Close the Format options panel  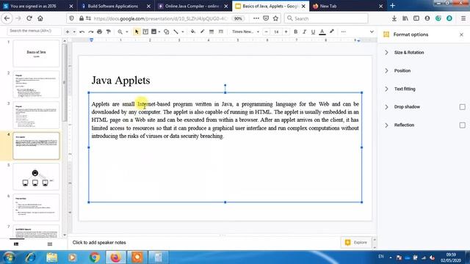(x=461, y=34)
